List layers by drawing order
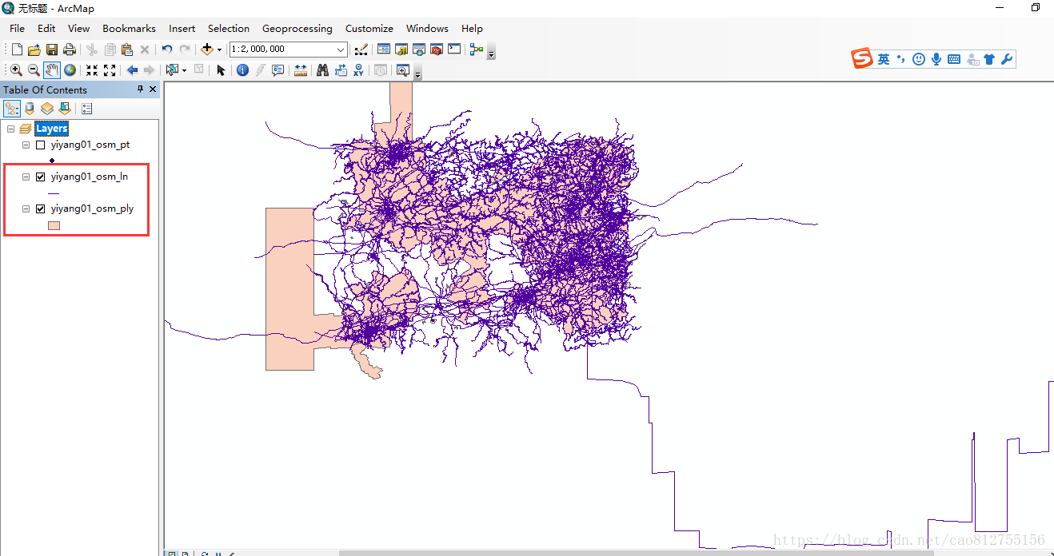Screen dimensions: 1054x556 (x=12, y=109)
